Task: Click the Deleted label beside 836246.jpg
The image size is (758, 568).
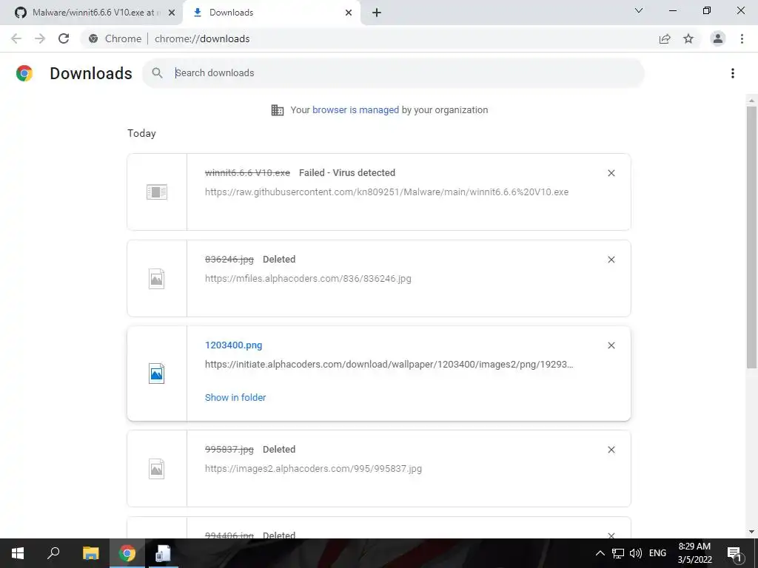Action: point(279,260)
